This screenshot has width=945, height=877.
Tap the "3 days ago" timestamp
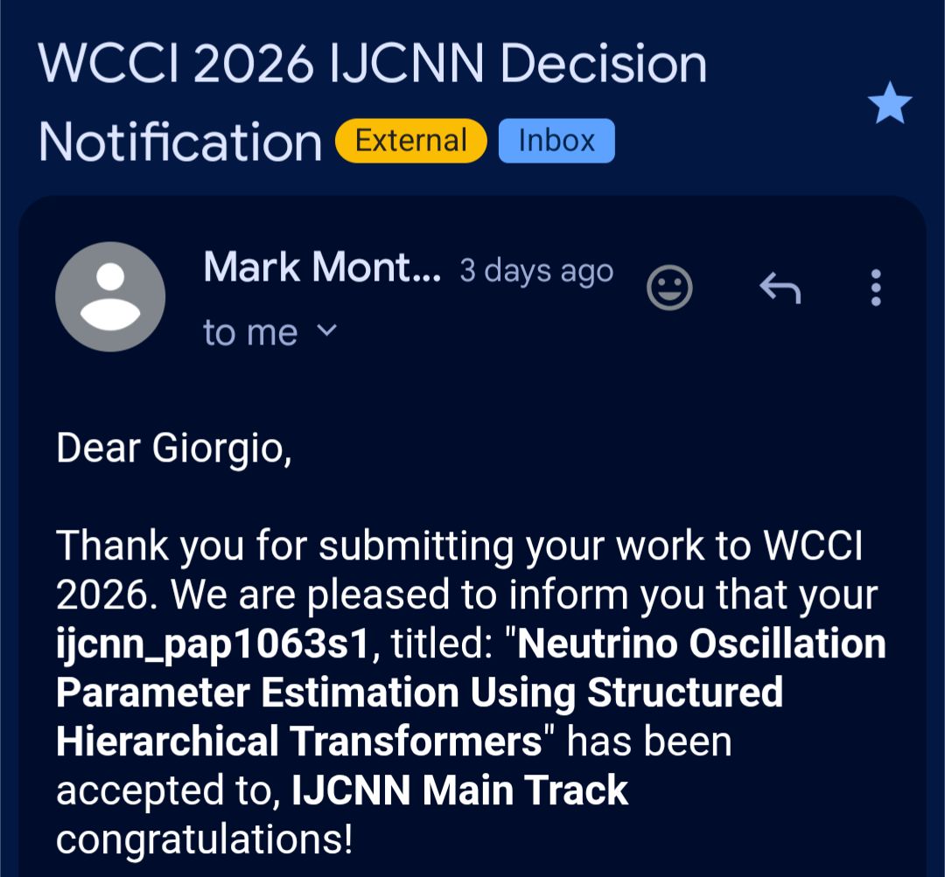[x=536, y=271]
